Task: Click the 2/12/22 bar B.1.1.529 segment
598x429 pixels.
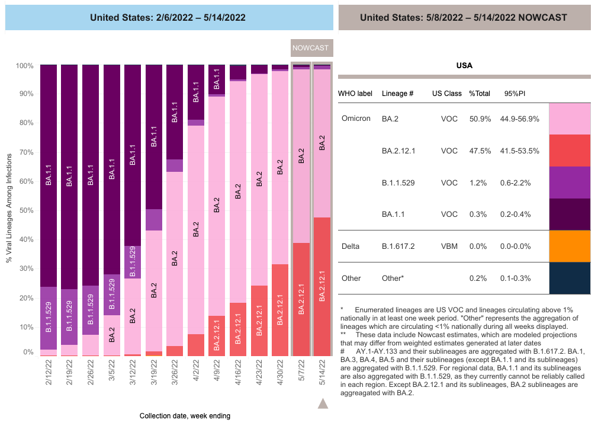Action: point(49,318)
